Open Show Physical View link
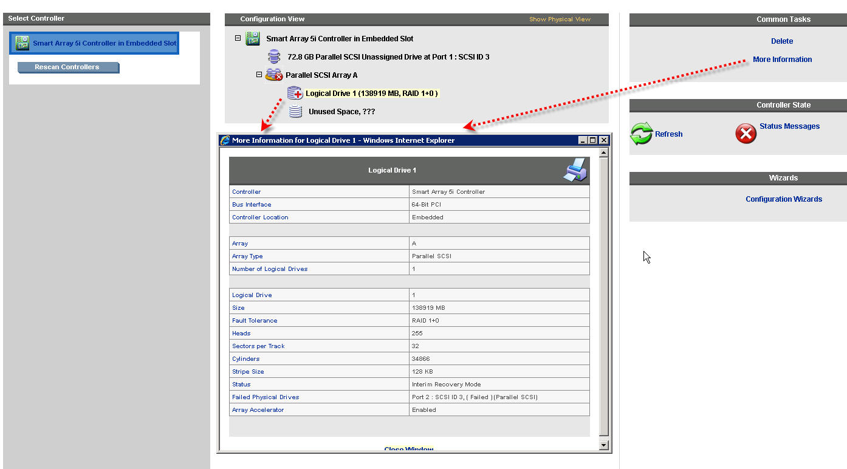The image size is (847, 469). click(560, 19)
